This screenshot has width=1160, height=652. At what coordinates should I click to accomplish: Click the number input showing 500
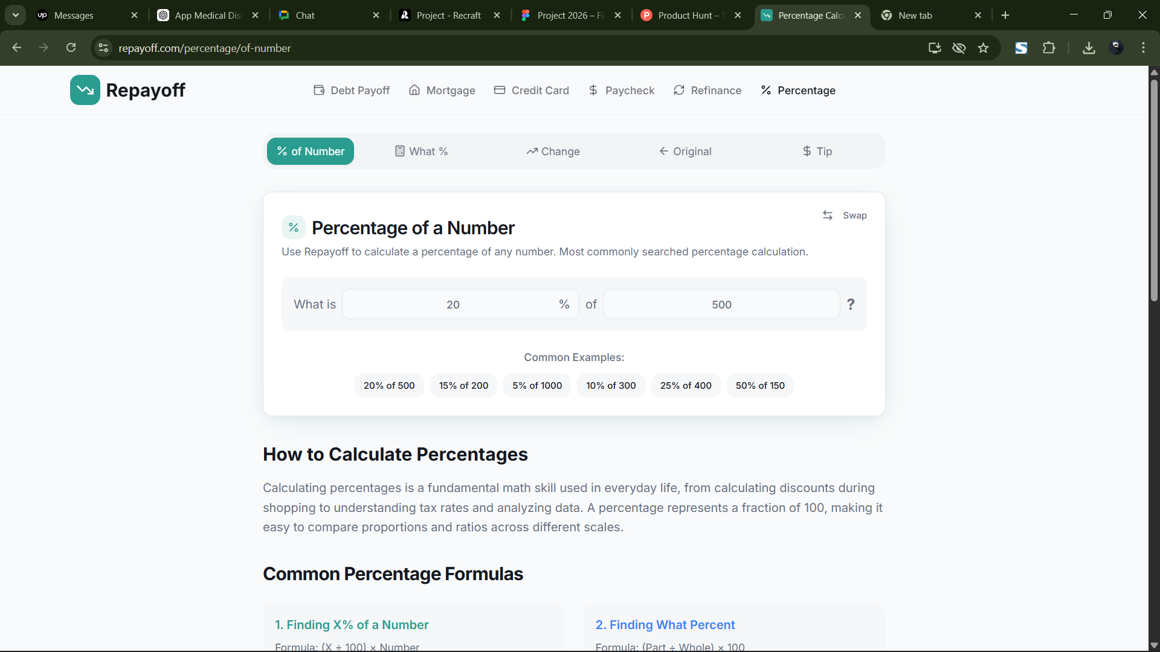coord(721,305)
